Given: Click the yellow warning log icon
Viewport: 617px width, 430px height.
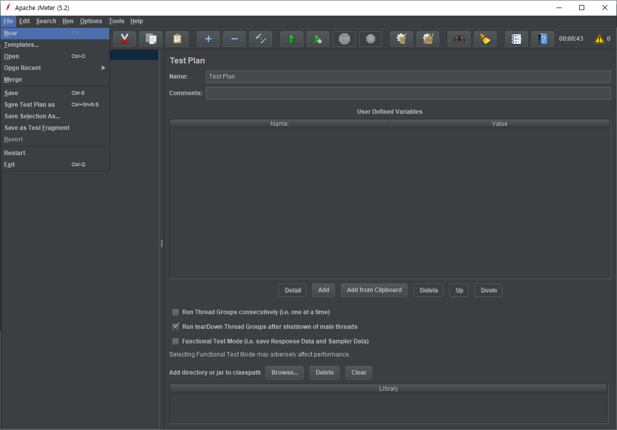Looking at the screenshot, I should click(x=599, y=39).
